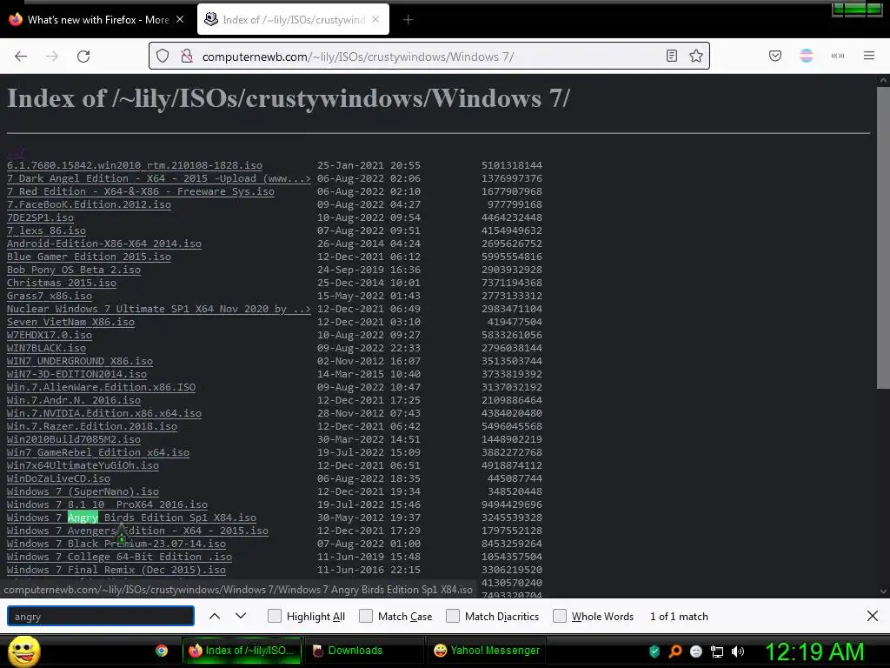Image resolution: width=890 pixels, height=668 pixels.
Task: Open Seven VietNam X86.iso link
Action: click(71, 322)
